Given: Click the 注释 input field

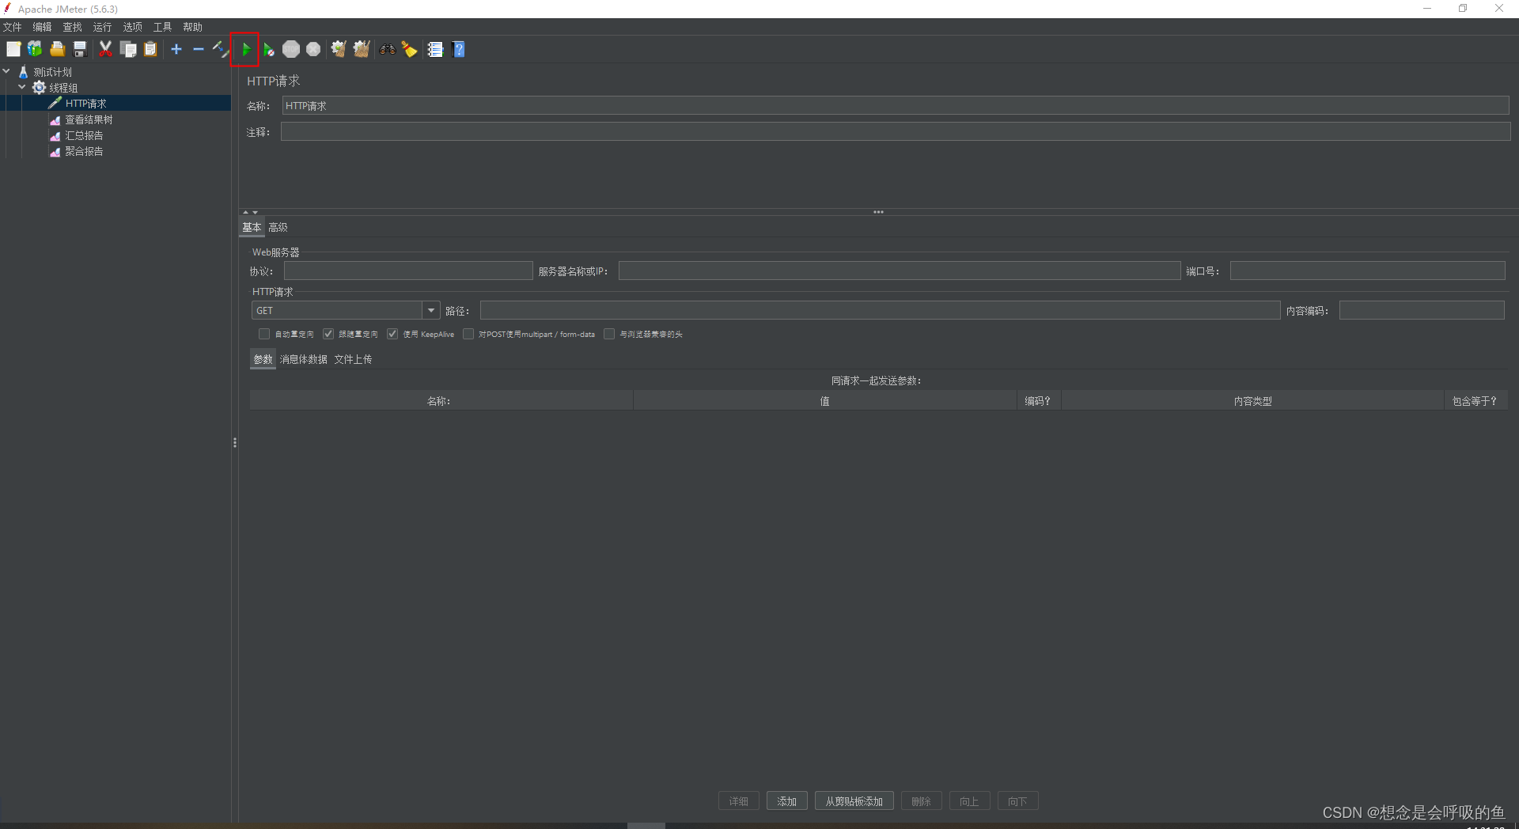Looking at the screenshot, I should pyautogui.click(x=896, y=132).
